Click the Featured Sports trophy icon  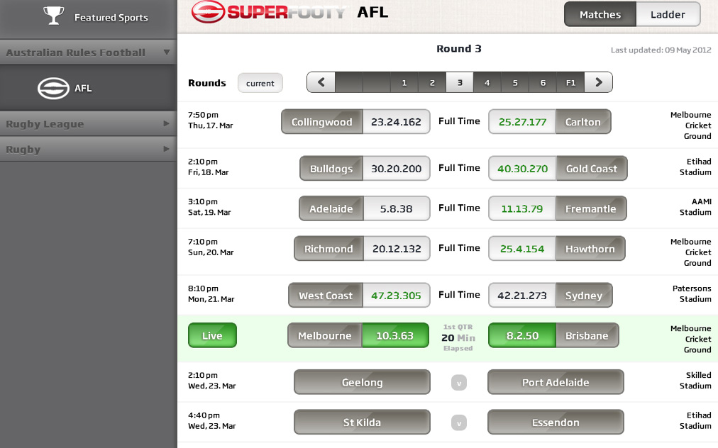tap(54, 16)
